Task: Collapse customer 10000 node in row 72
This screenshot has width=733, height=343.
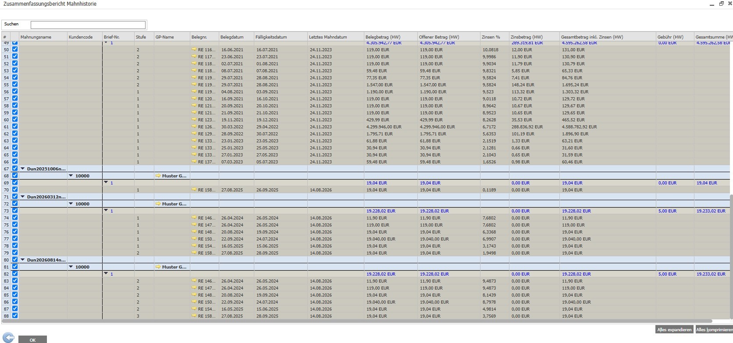Action: click(x=71, y=204)
